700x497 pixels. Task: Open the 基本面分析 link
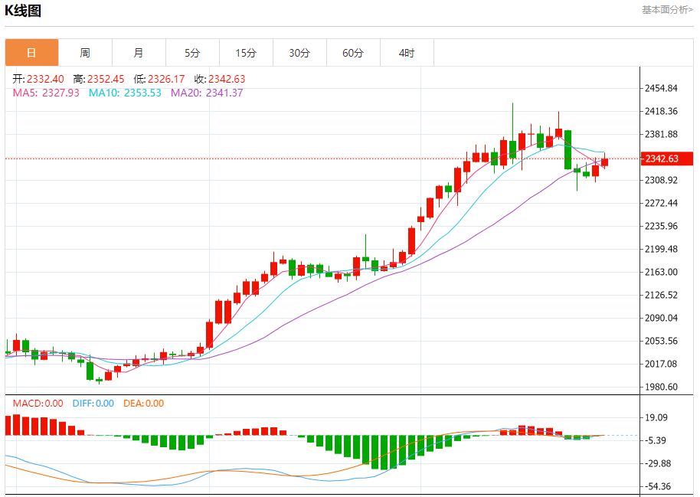click(668, 10)
